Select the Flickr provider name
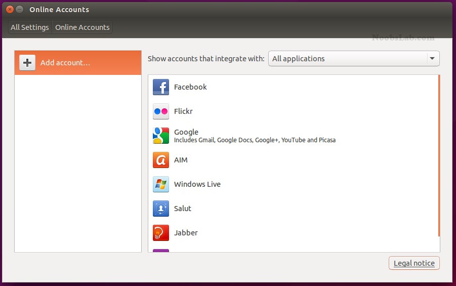Screen dimensions: 456x286 tap(183, 111)
